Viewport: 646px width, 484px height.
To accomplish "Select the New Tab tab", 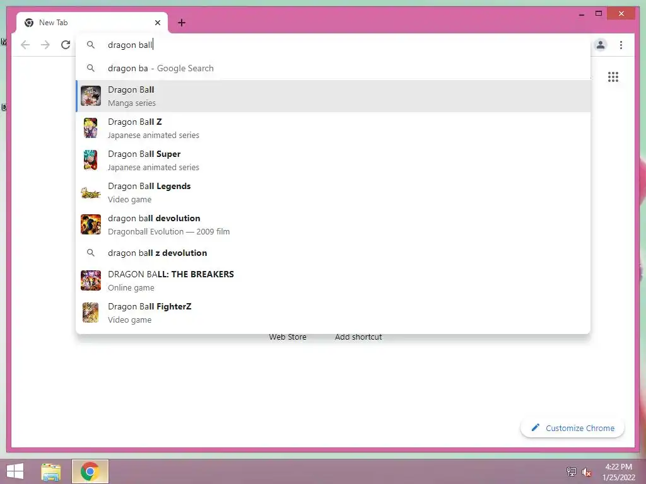I will 92,23.
